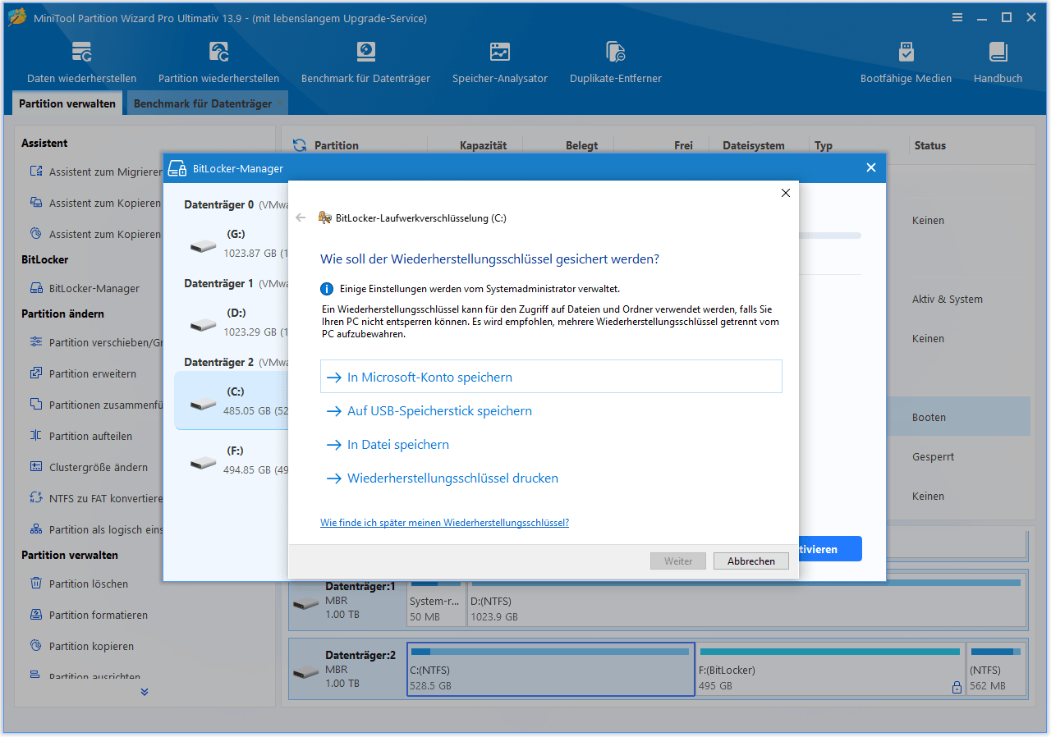
Task: Click lock icon on F: BitLocker partition
Action: pyautogui.click(x=957, y=687)
